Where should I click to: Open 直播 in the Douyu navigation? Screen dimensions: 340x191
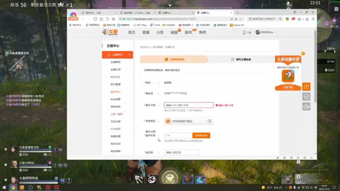pyautogui.click(x=146, y=33)
